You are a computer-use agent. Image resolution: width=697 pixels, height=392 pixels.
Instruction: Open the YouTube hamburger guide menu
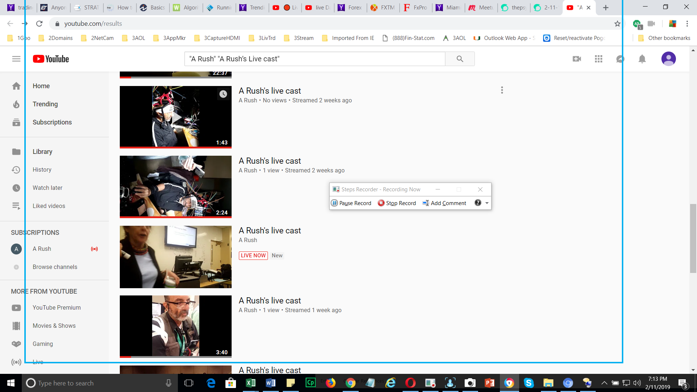tap(16, 59)
